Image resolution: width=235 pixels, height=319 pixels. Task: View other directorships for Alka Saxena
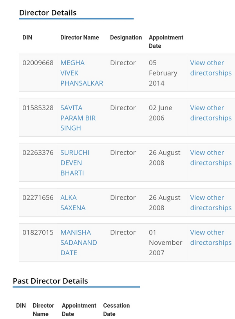211,203
